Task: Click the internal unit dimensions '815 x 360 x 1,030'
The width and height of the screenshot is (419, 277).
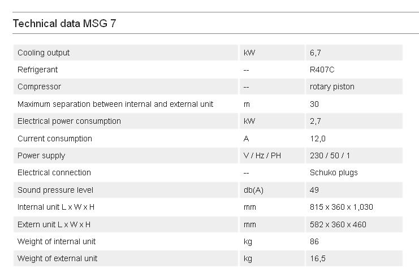Action: click(341, 207)
